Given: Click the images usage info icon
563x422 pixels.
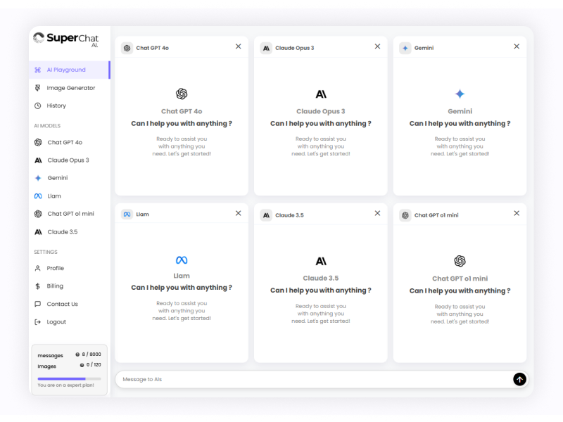Looking at the screenshot, I should [x=82, y=365].
